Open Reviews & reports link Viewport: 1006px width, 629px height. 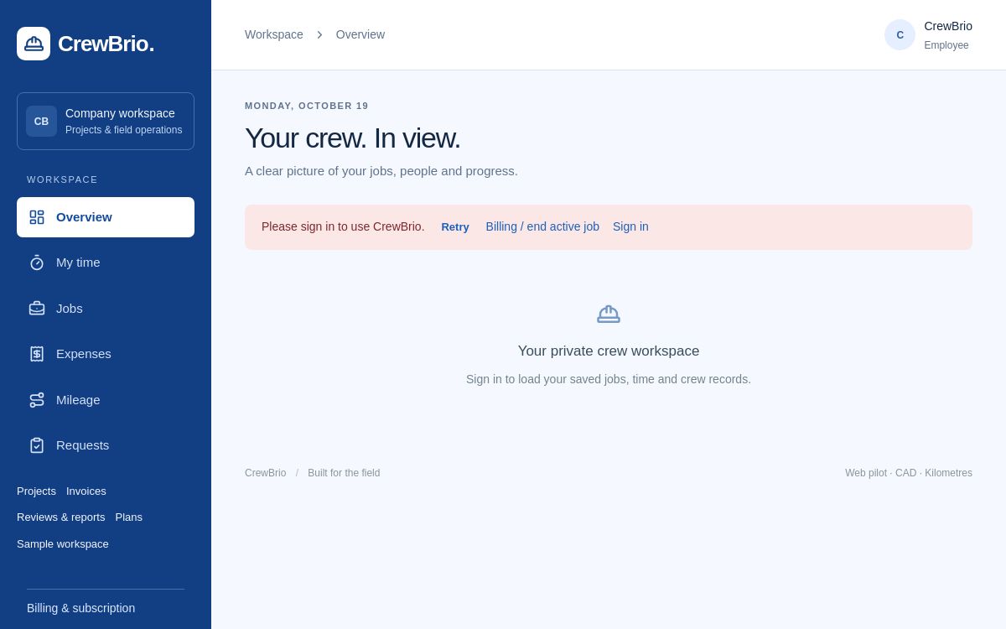(x=61, y=517)
